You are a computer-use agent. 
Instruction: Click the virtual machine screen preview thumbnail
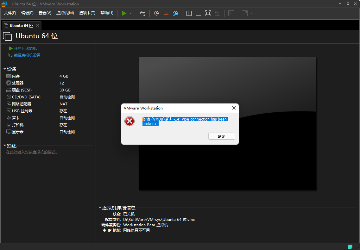(x=228, y=124)
